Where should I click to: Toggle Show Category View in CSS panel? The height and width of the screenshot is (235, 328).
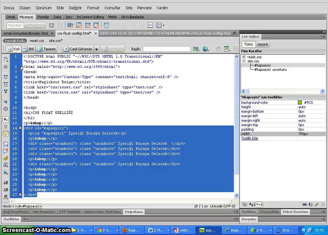(245, 204)
